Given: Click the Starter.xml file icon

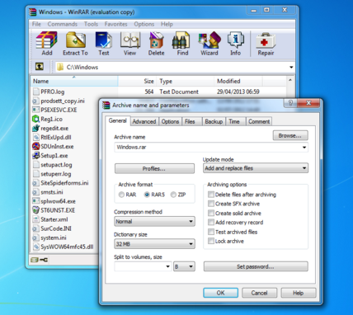Looking at the screenshot, I should coord(35,219).
